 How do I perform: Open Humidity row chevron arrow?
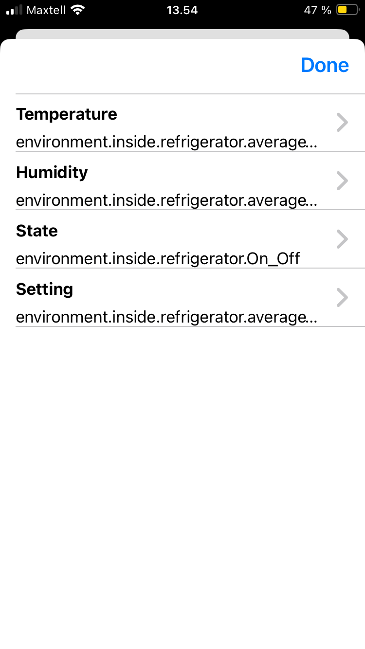pyautogui.click(x=343, y=181)
